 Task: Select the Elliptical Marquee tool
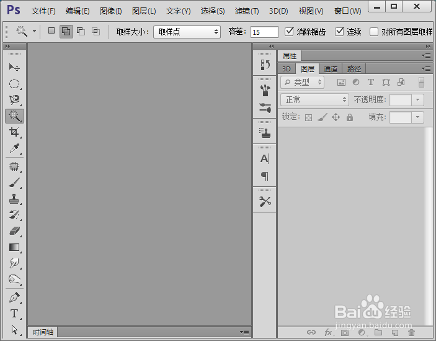tap(14, 84)
